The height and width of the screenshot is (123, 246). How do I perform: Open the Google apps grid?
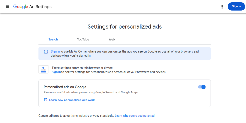(221, 6)
